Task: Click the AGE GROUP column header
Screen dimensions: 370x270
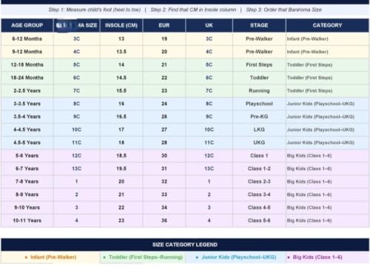Action: coord(27,25)
